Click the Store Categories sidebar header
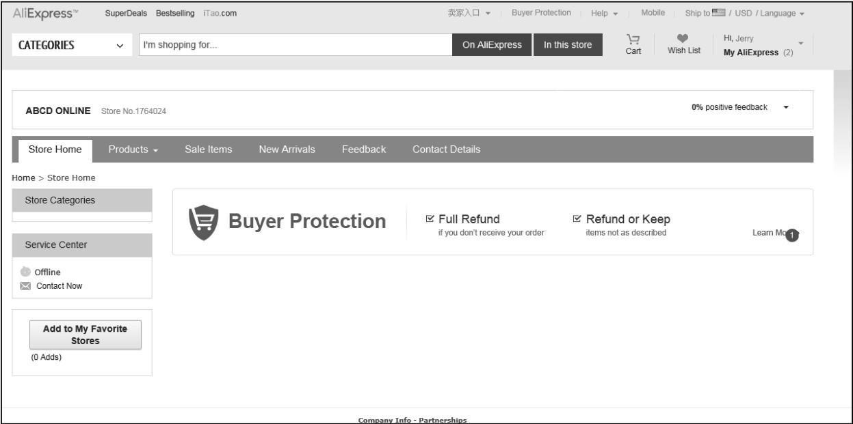This screenshot has width=853, height=424. pyautogui.click(x=82, y=201)
